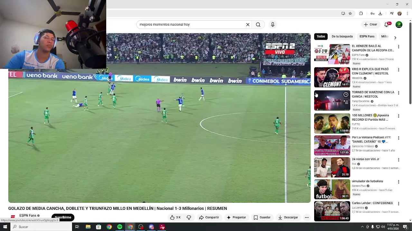
Task: Open Chrome downloads icon
Action: (x=380, y=13)
